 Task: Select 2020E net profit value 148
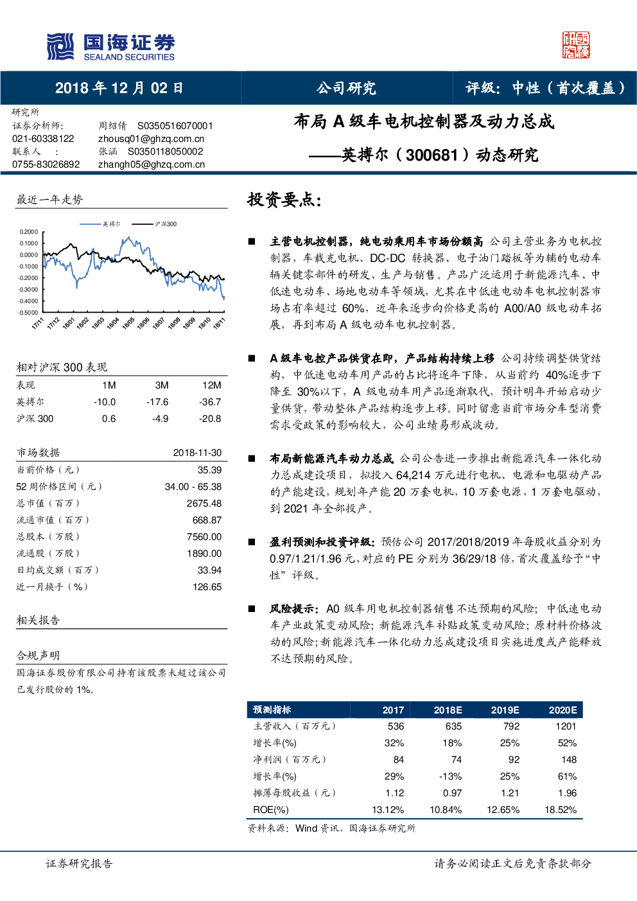click(568, 760)
